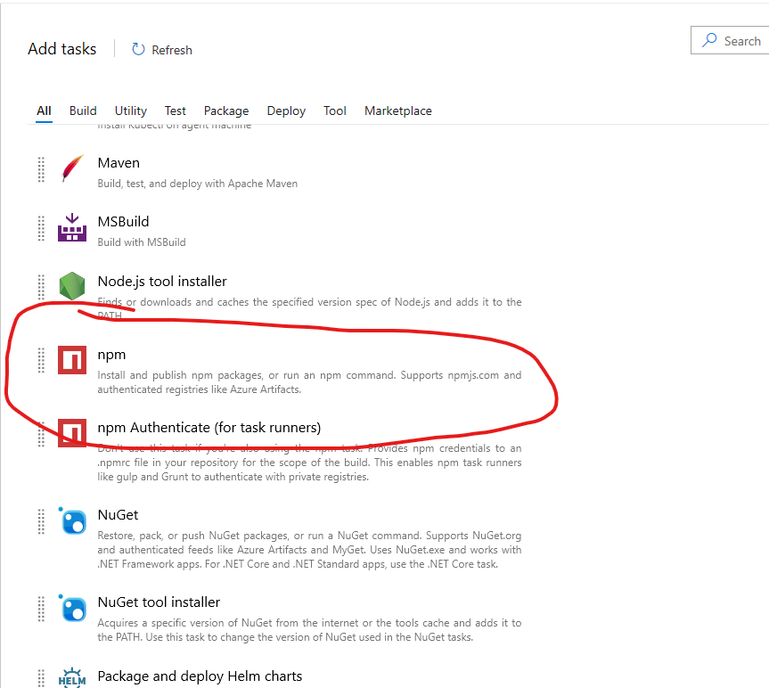769x688 pixels.
Task: Click npm description starting 'Install and publish'
Action: 309,382
